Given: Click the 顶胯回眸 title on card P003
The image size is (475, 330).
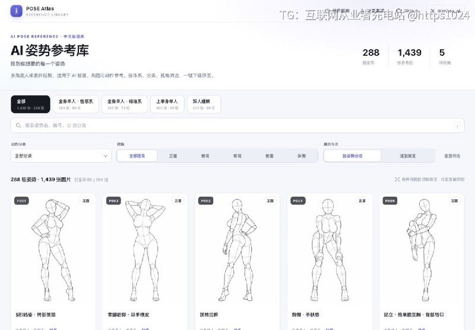Looking at the screenshot, I should [x=209, y=315].
